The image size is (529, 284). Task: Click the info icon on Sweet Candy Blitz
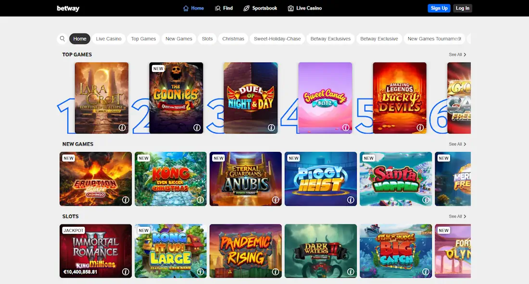click(345, 127)
